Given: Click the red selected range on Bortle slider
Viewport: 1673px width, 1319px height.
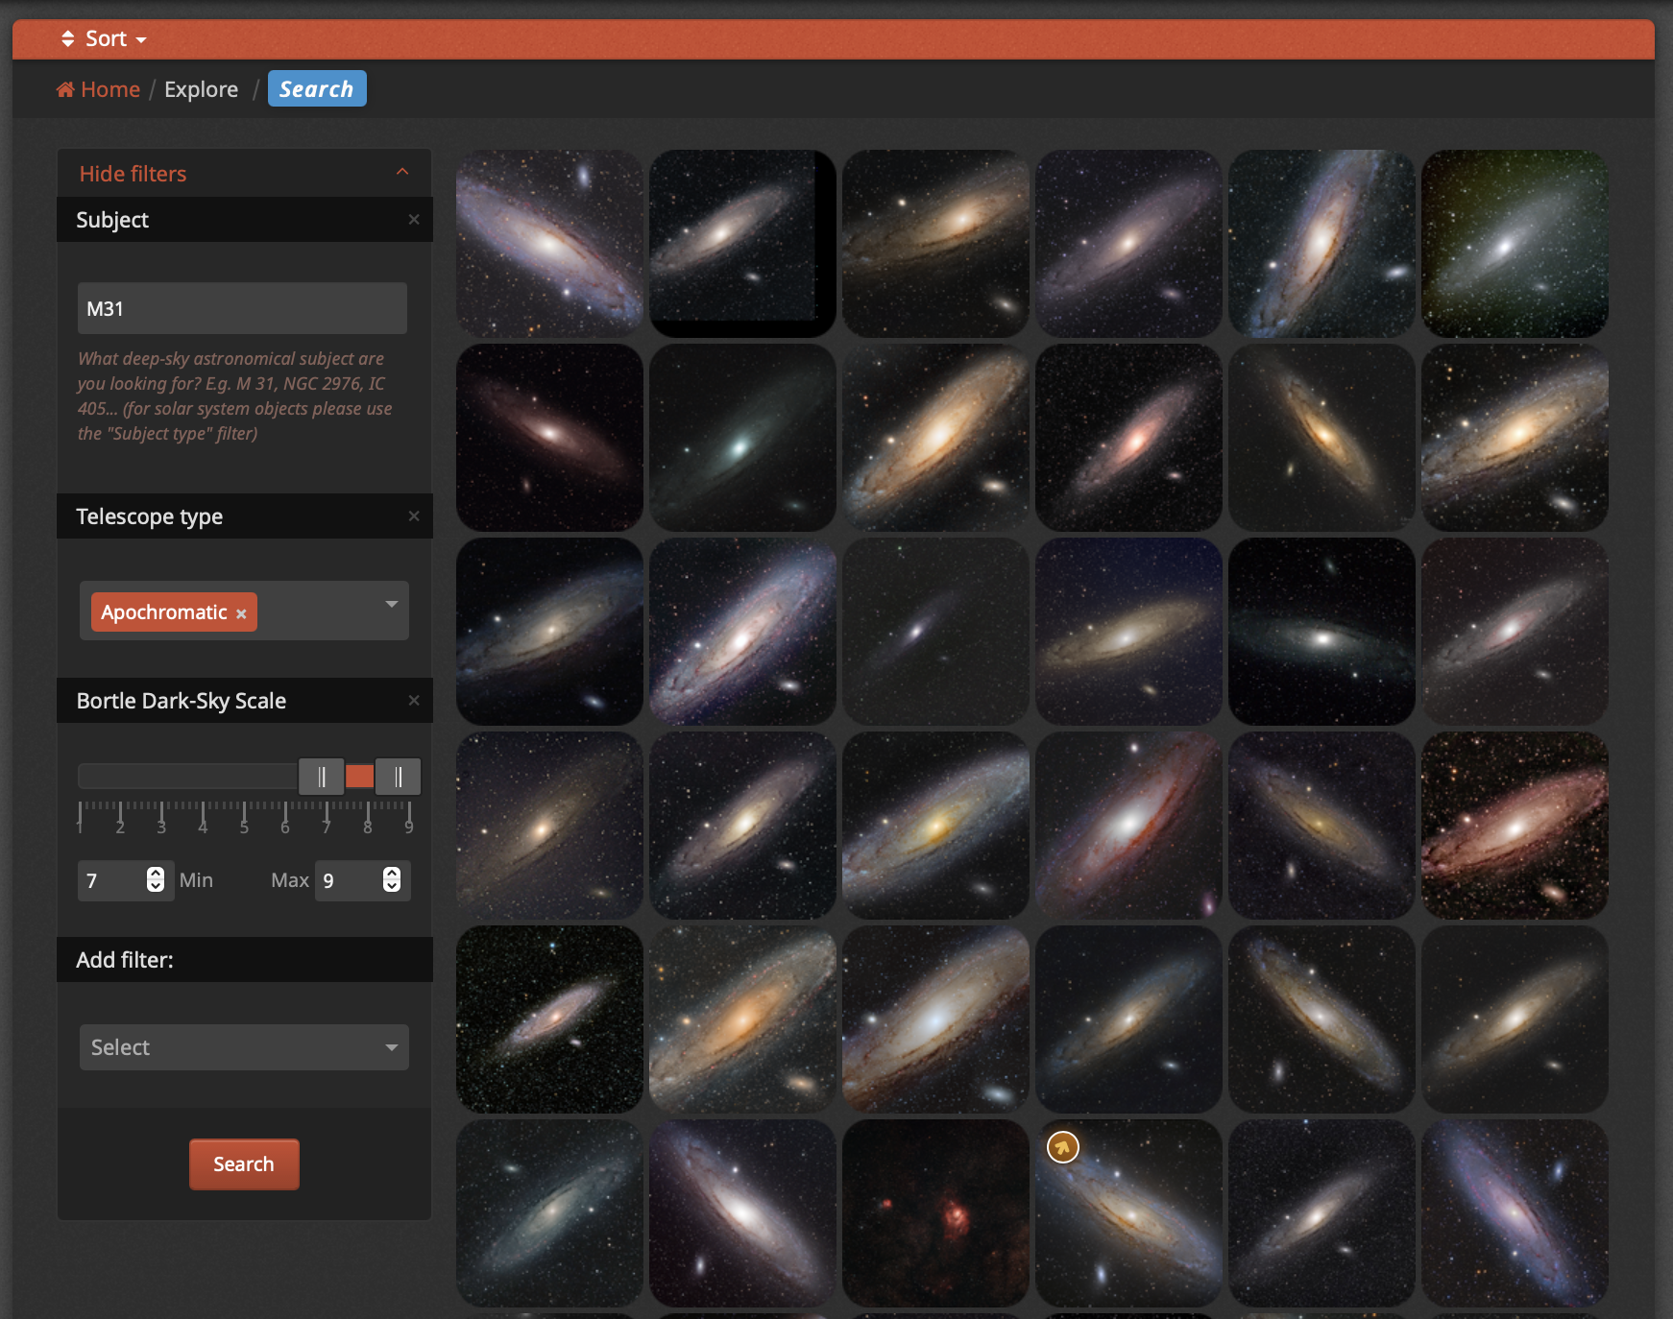Looking at the screenshot, I should [360, 777].
